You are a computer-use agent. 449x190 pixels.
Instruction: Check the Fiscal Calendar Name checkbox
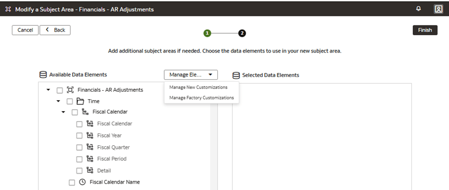[x=72, y=183]
